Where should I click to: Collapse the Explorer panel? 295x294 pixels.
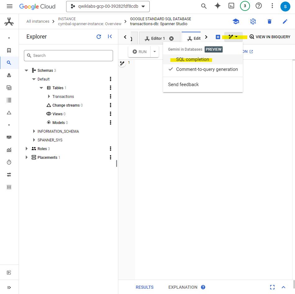[x=110, y=37]
